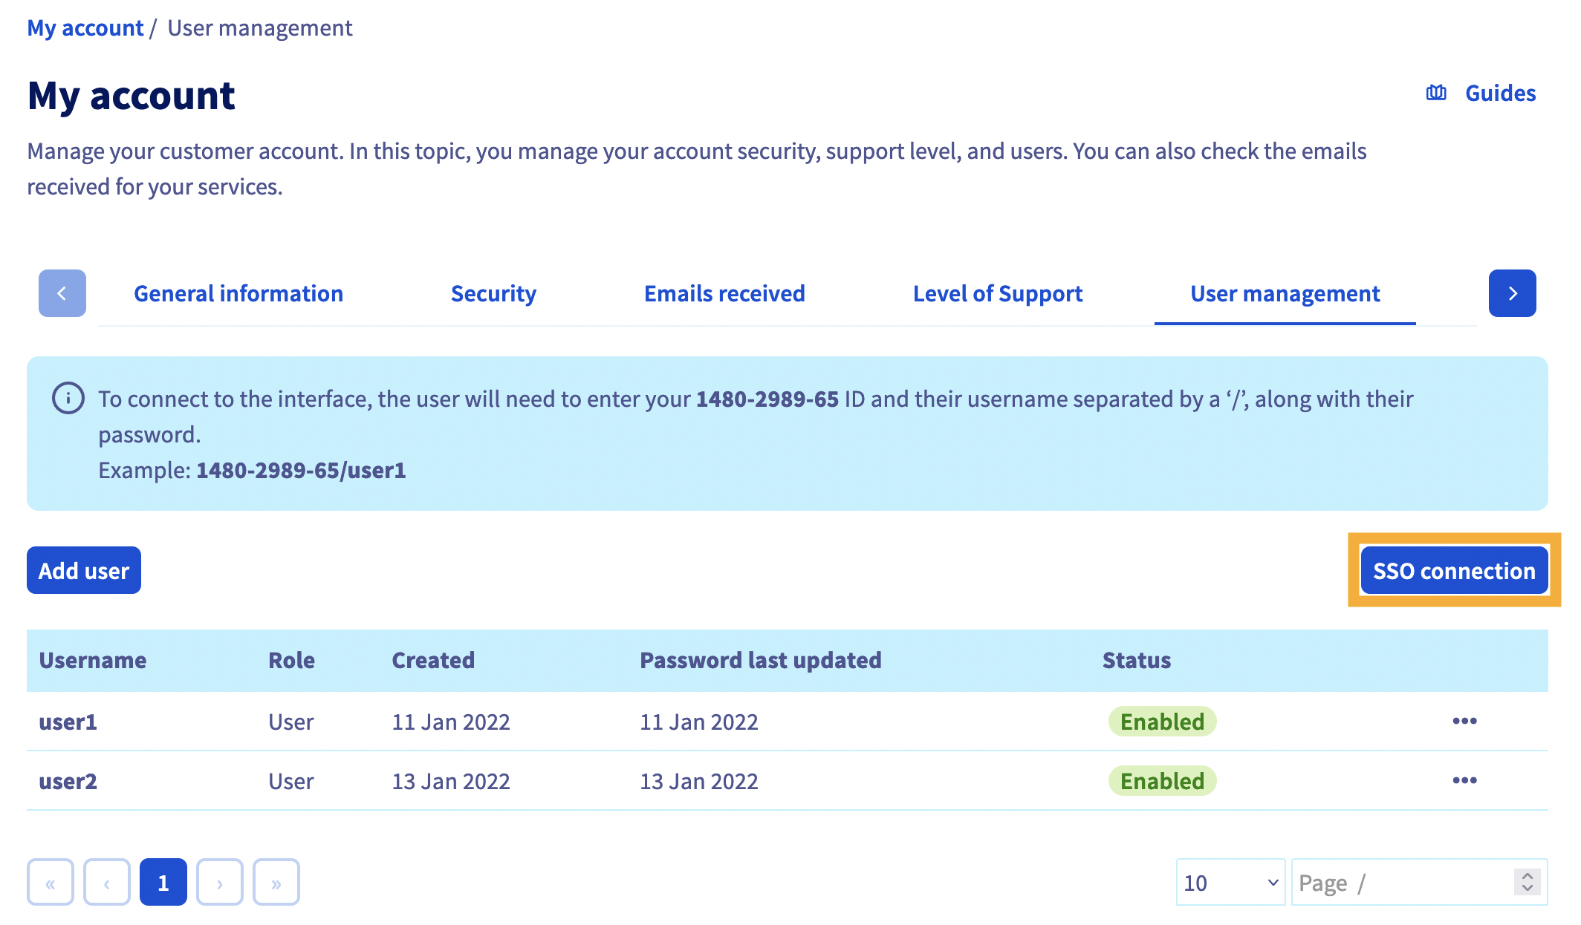This screenshot has height=925, width=1581.
Task: Expand the rows per page dropdown
Action: 1231,883
